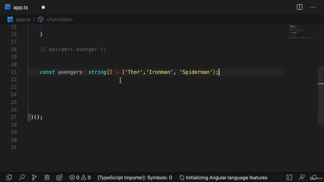Click the 'Spiderman' string literal
The image size is (324, 182).
coord(196,72)
